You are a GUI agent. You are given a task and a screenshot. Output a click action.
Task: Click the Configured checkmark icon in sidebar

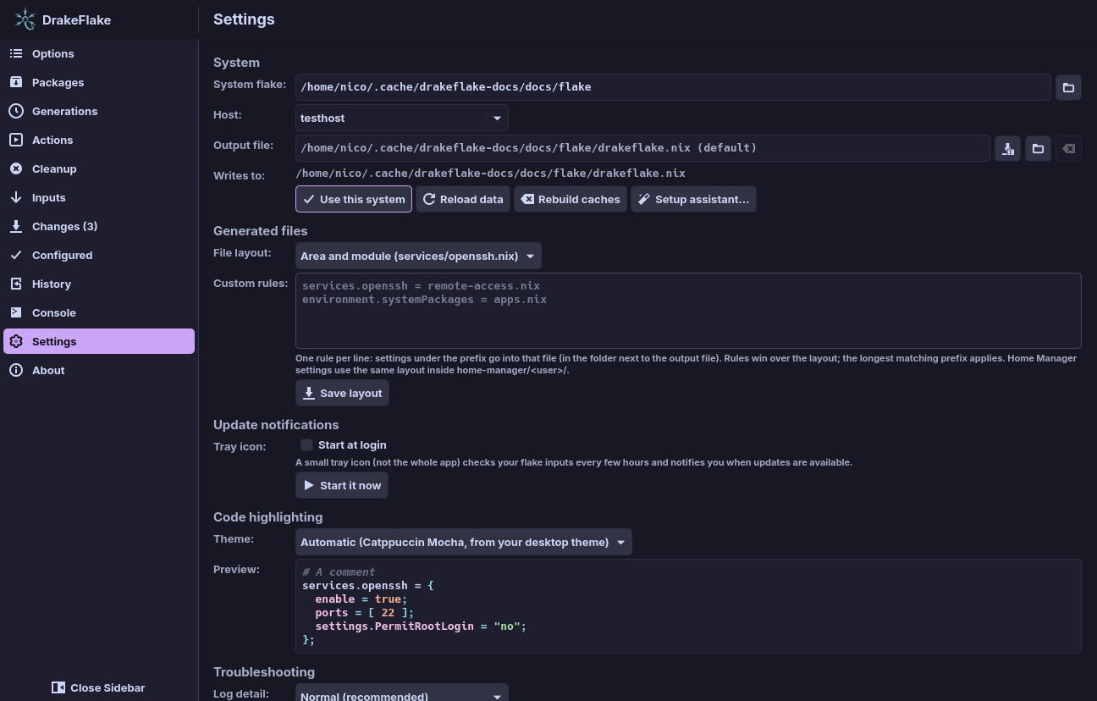pos(16,255)
